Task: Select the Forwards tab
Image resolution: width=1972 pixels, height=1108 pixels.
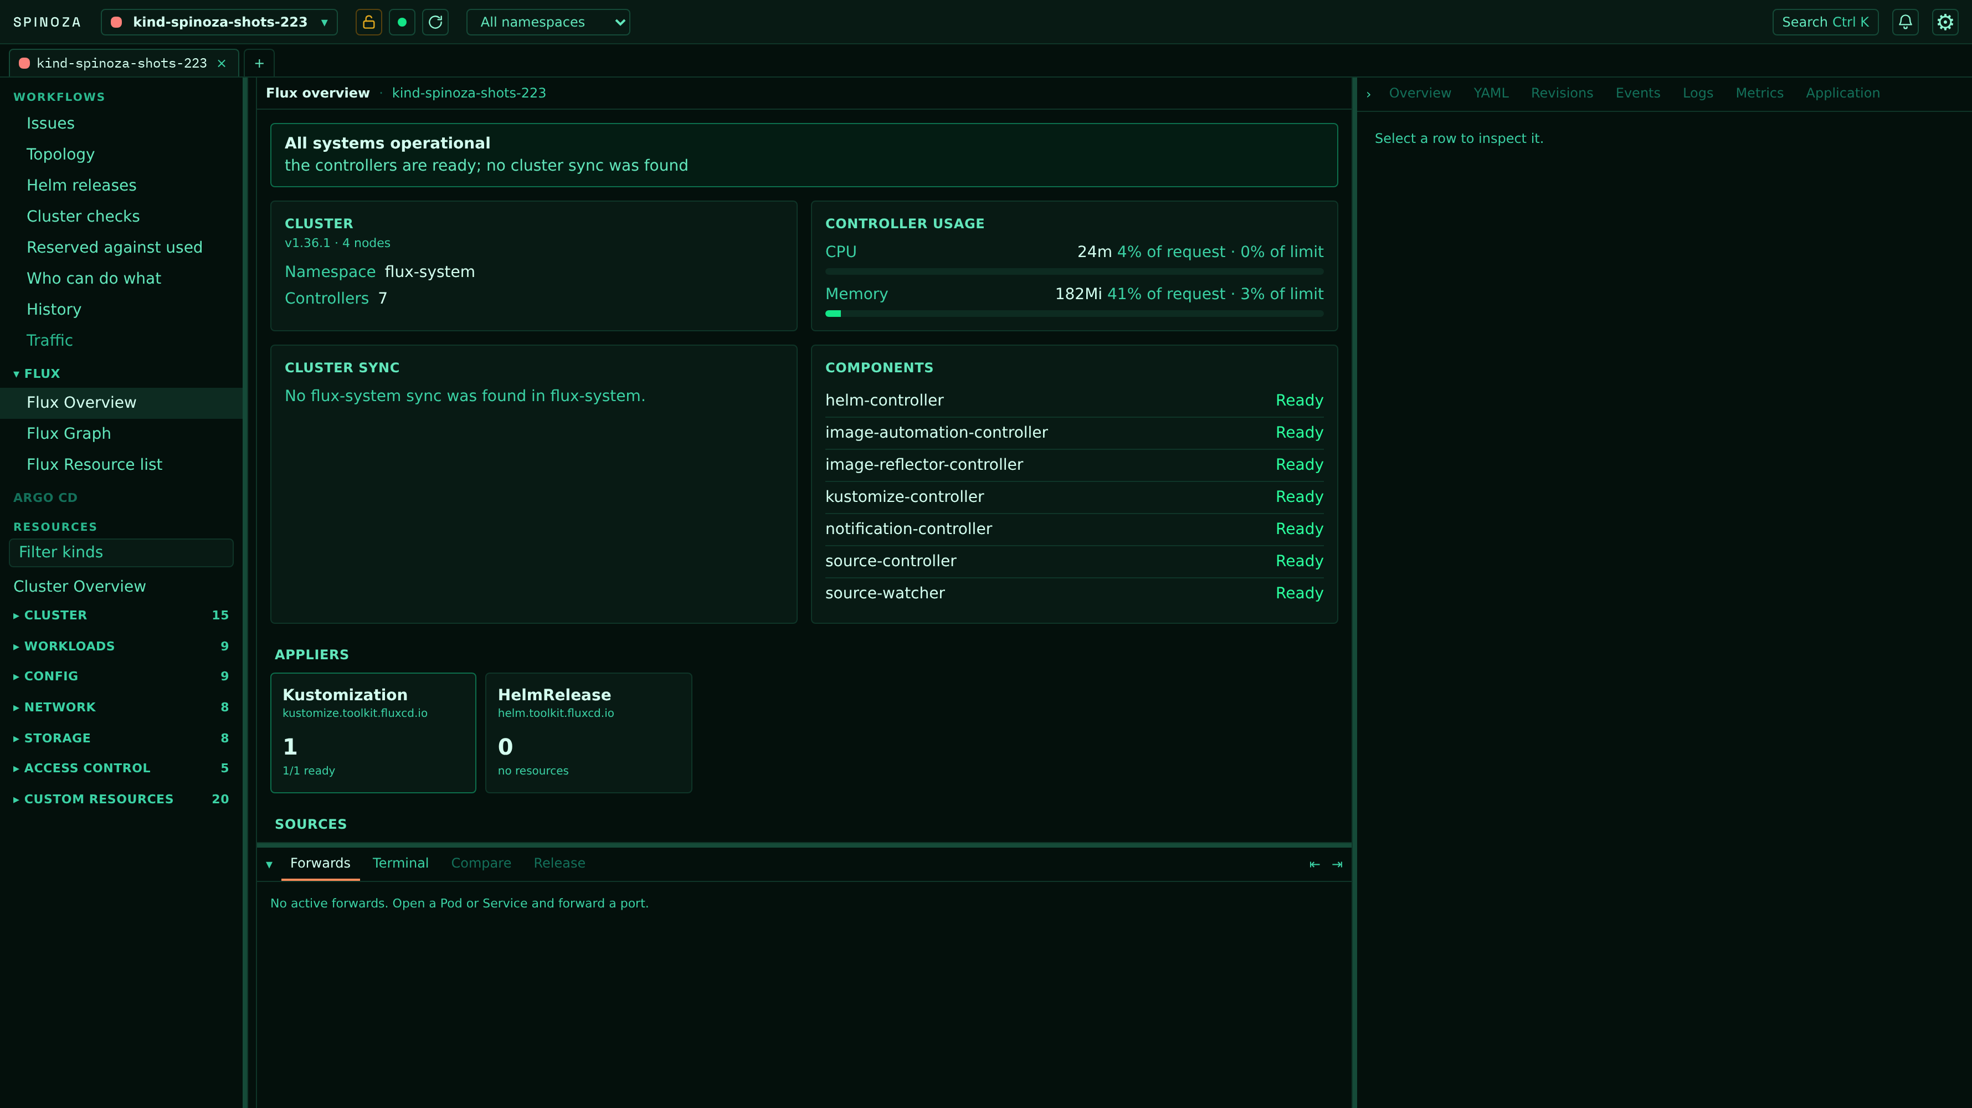Action: click(320, 864)
